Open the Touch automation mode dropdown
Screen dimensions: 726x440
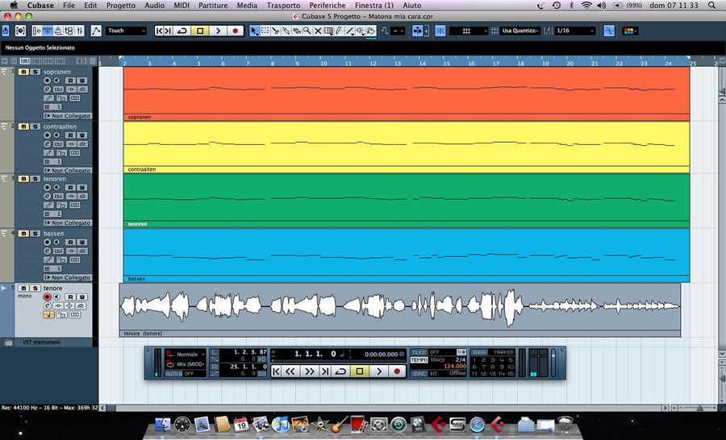click(x=126, y=31)
